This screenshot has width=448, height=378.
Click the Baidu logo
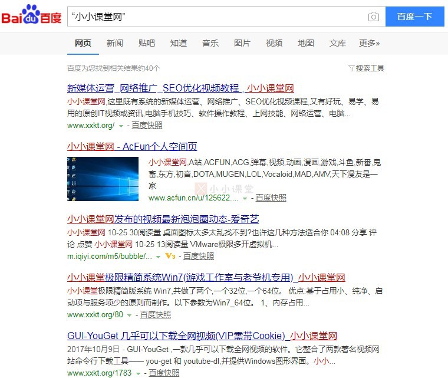point(31,14)
